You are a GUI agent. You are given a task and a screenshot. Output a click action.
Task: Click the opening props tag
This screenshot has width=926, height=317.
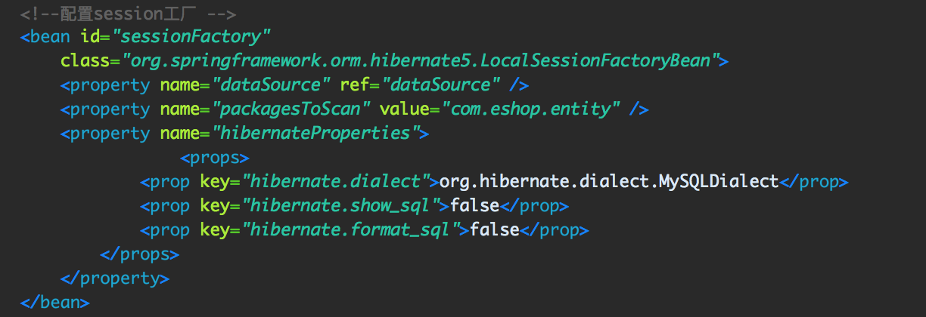(x=215, y=158)
